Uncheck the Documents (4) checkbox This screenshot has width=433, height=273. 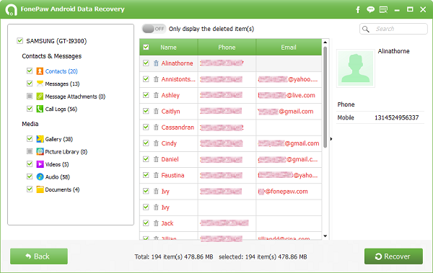click(30, 189)
